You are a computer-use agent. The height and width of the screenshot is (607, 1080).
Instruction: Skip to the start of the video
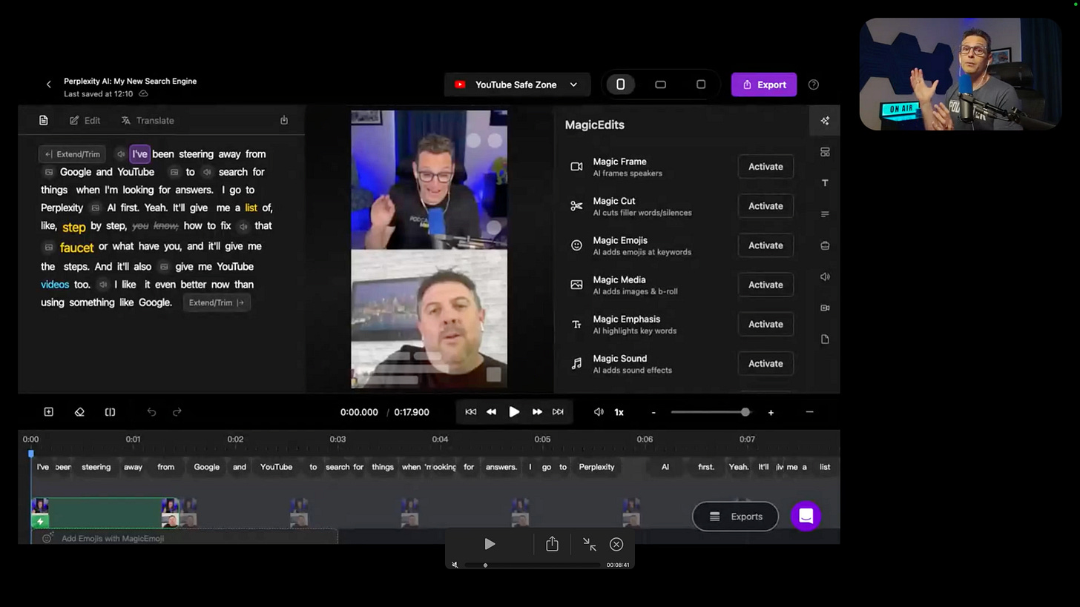tap(470, 412)
